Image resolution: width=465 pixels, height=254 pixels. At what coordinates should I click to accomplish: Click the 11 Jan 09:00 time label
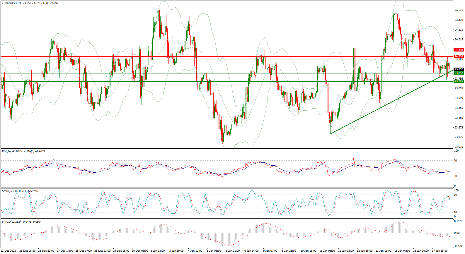[327, 251]
